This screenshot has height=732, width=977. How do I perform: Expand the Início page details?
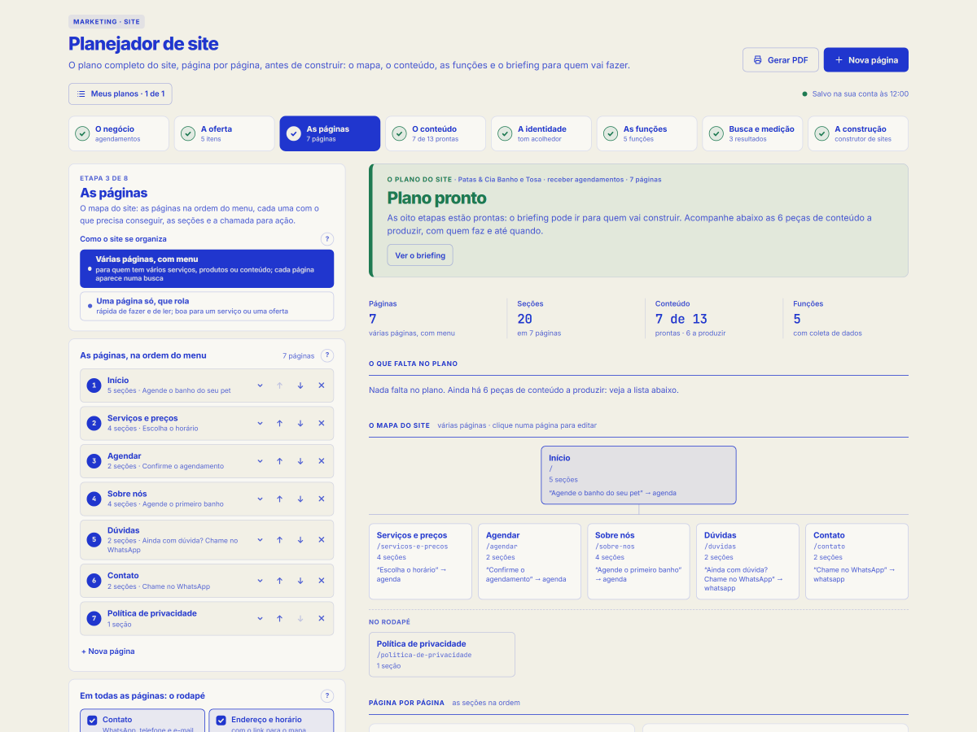260,386
